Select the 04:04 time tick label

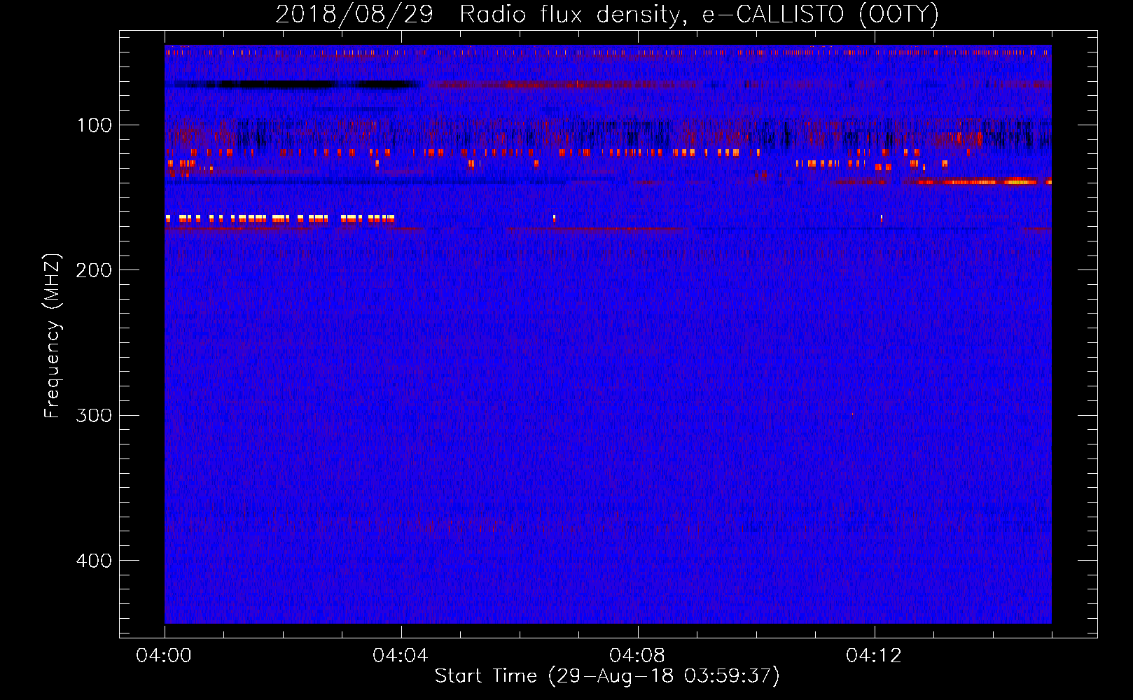[401, 655]
